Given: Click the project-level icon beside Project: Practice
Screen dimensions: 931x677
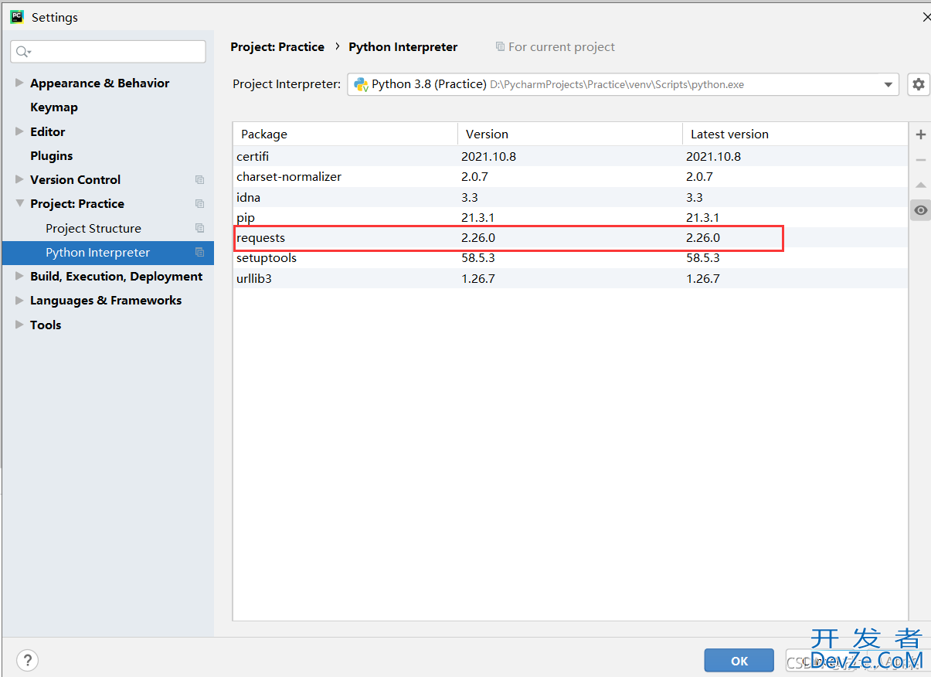Looking at the screenshot, I should pyautogui.click(x=200, y=204).
